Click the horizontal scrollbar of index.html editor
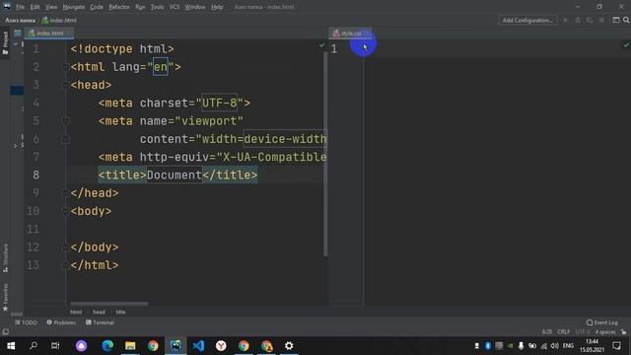 [109, 304]
